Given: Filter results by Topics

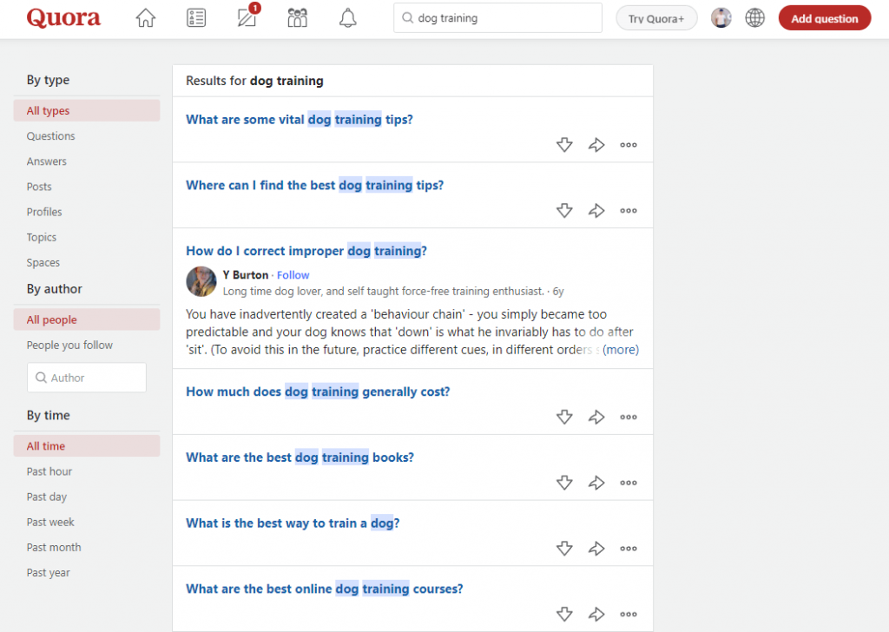Looking at the screenshot, I should pos(42,238).
